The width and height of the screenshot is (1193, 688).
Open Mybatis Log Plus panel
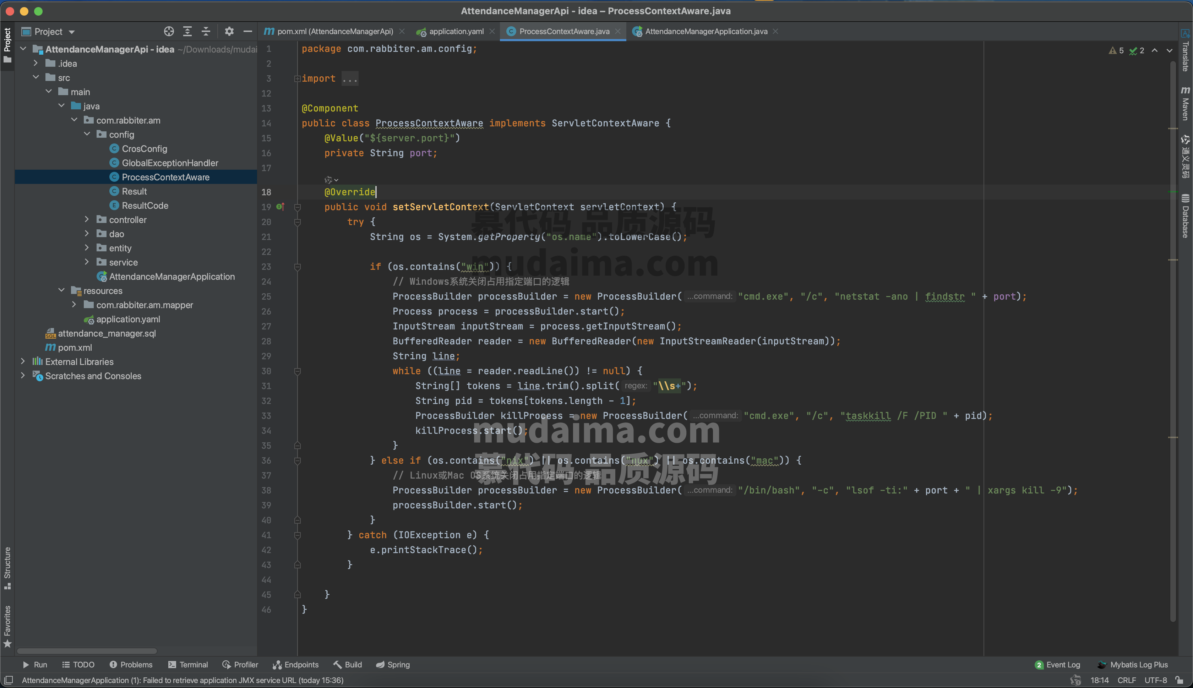[x=1133, y=665]
